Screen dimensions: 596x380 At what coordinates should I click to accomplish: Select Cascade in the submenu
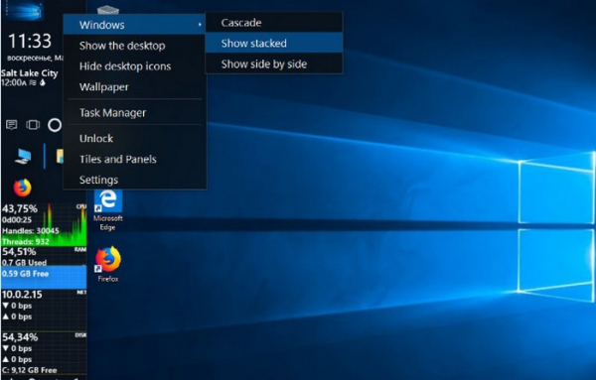(274, 23)
